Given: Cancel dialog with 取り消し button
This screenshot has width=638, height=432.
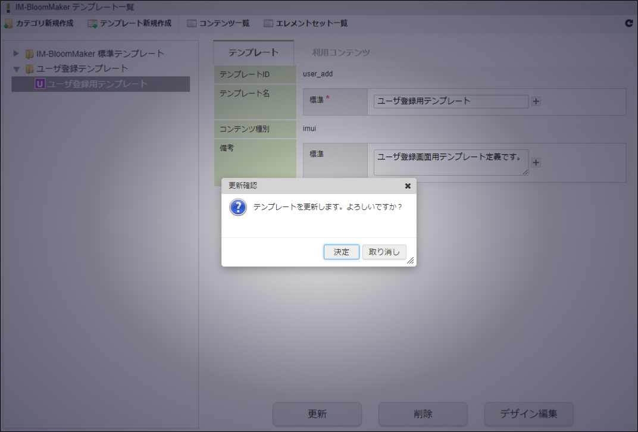Looking at the screenshot, I should point(384,252).
